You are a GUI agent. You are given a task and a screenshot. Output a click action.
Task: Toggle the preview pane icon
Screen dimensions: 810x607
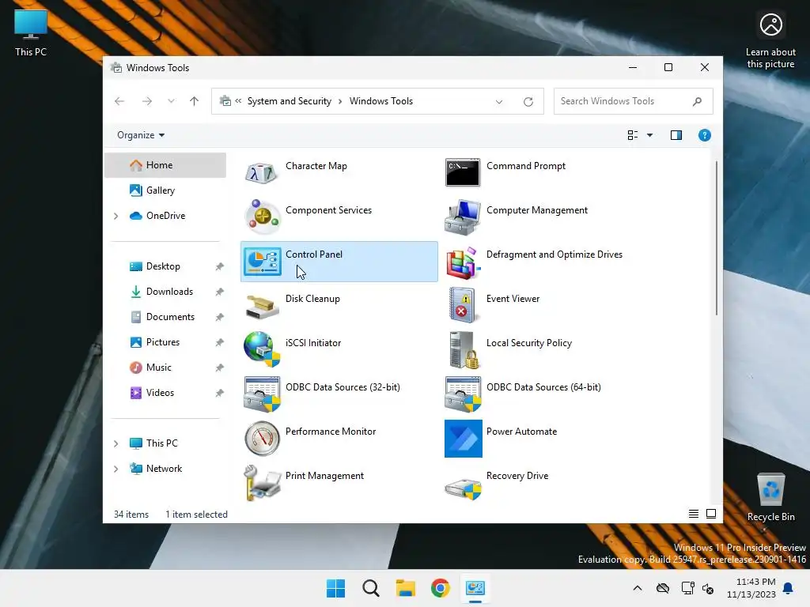pos(676,135)
